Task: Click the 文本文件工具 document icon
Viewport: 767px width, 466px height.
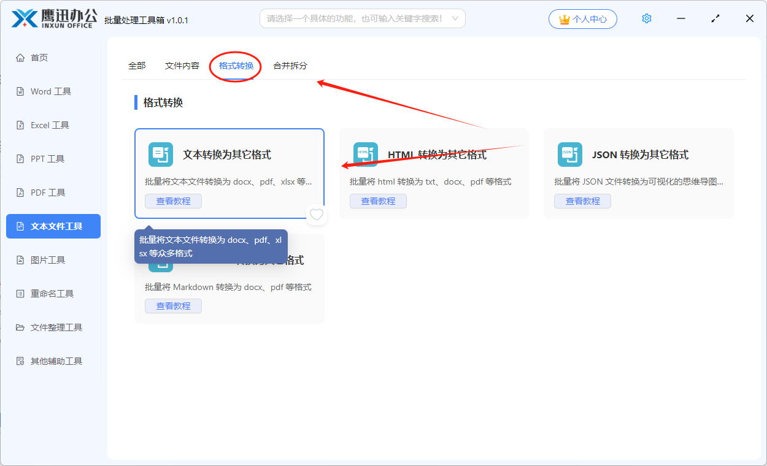Action: click(20, 226)
